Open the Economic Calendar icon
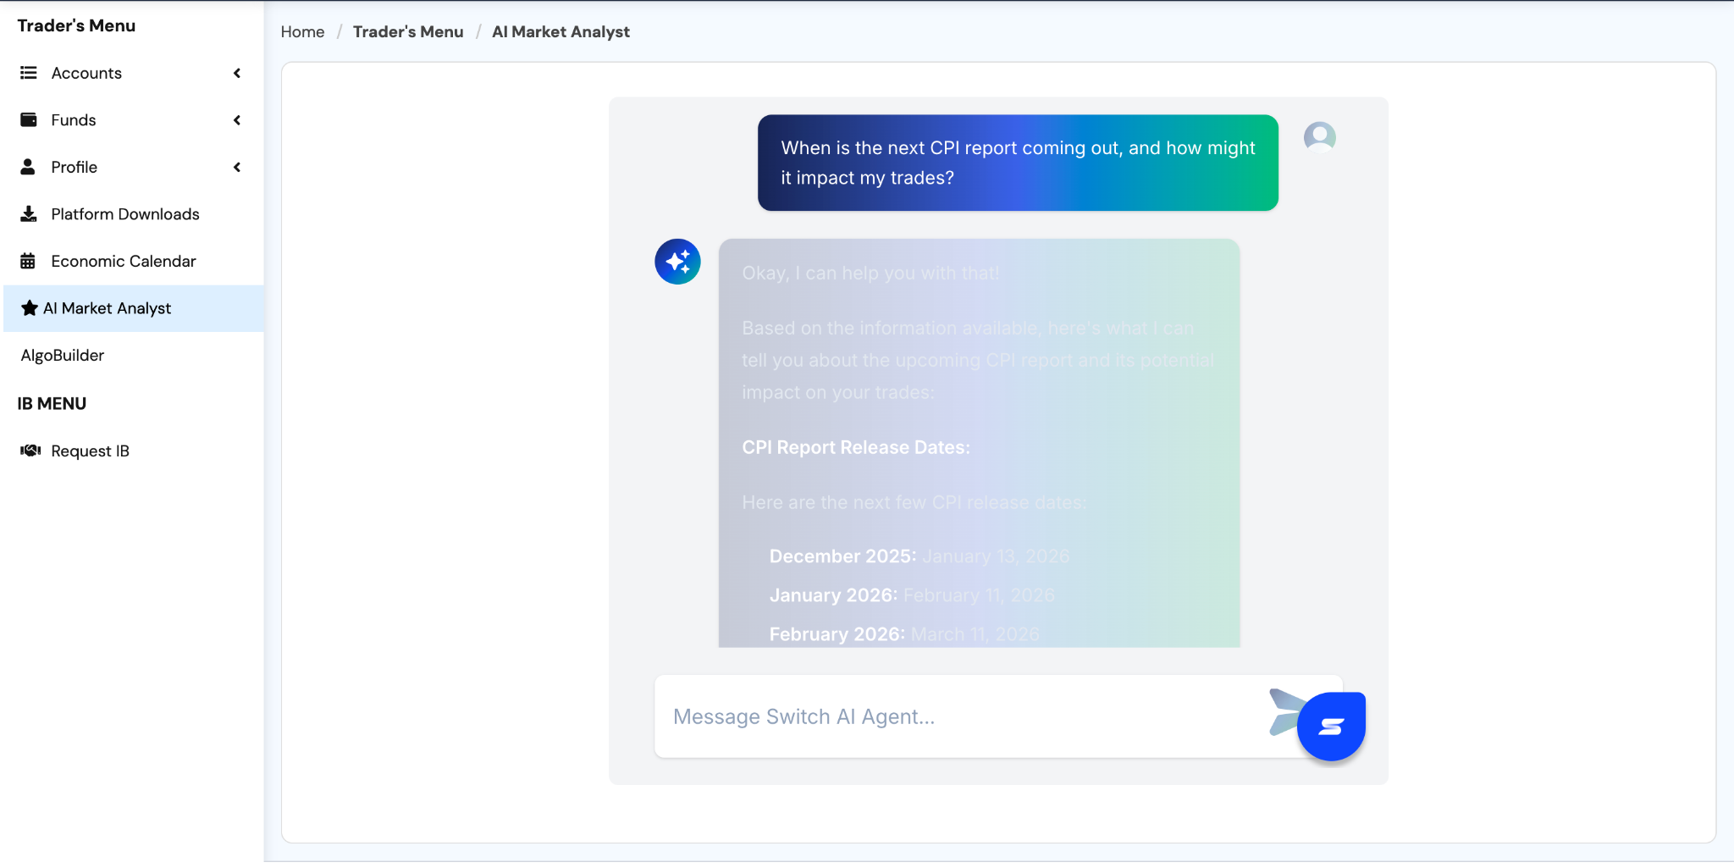Viewport: 1734px width, 868px height. [x=29, y=261]
